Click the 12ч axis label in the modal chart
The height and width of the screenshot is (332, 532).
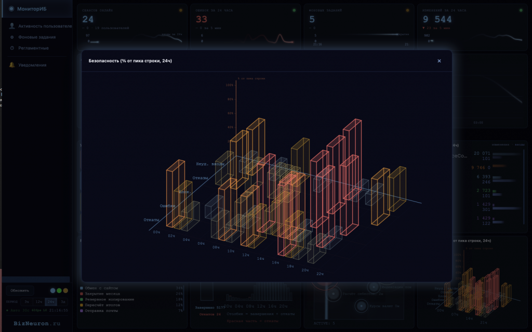point(246,255)
